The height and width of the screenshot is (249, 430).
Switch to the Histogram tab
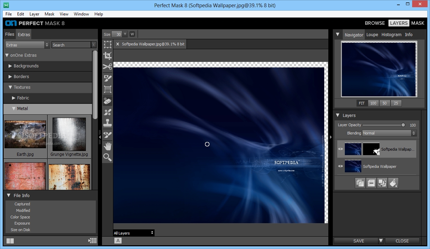coord(391,34)
